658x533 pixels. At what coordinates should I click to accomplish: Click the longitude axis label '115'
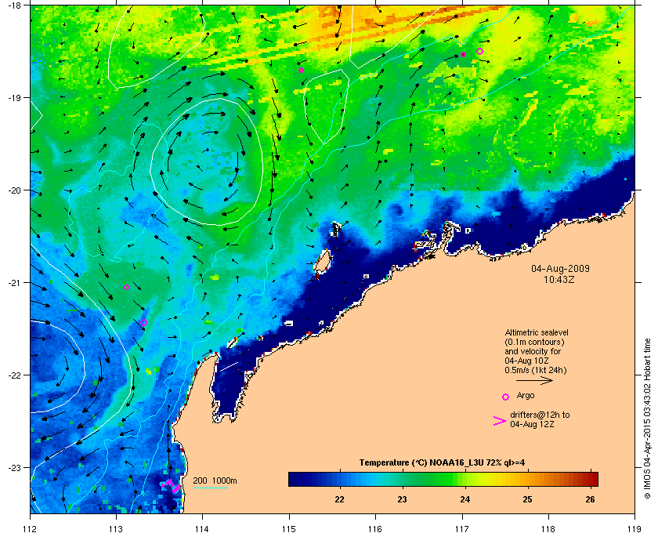[x=289, y=529]
